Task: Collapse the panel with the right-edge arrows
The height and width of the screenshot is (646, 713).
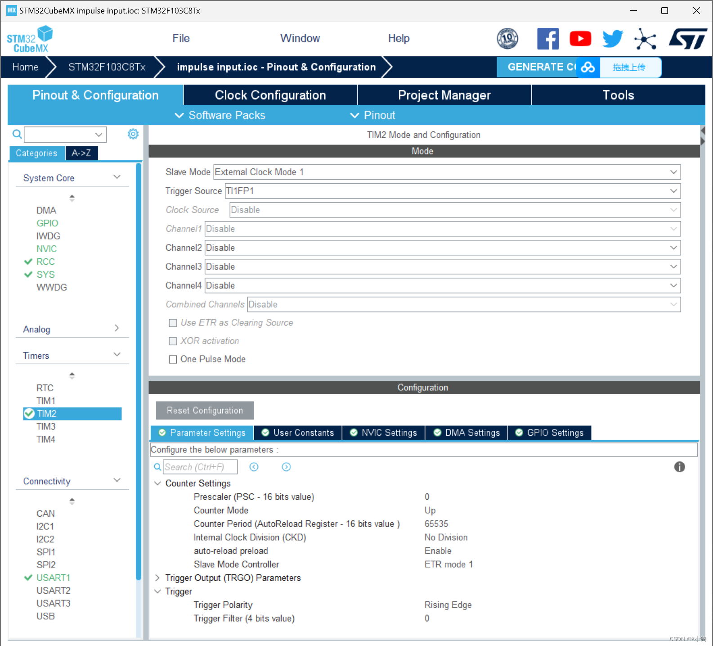Action: click(x=703, y=136)
